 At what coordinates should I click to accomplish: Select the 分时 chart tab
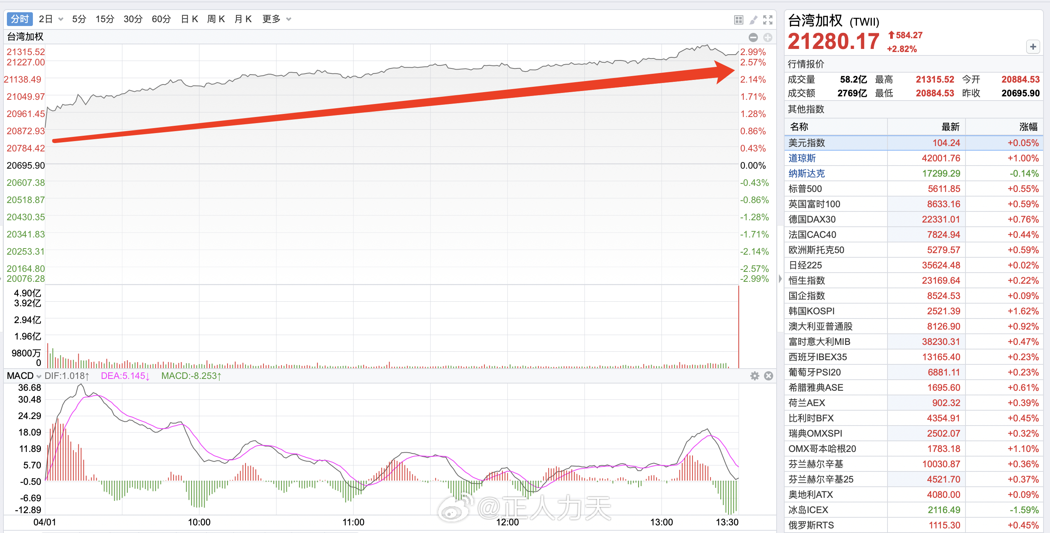point(20,19)
